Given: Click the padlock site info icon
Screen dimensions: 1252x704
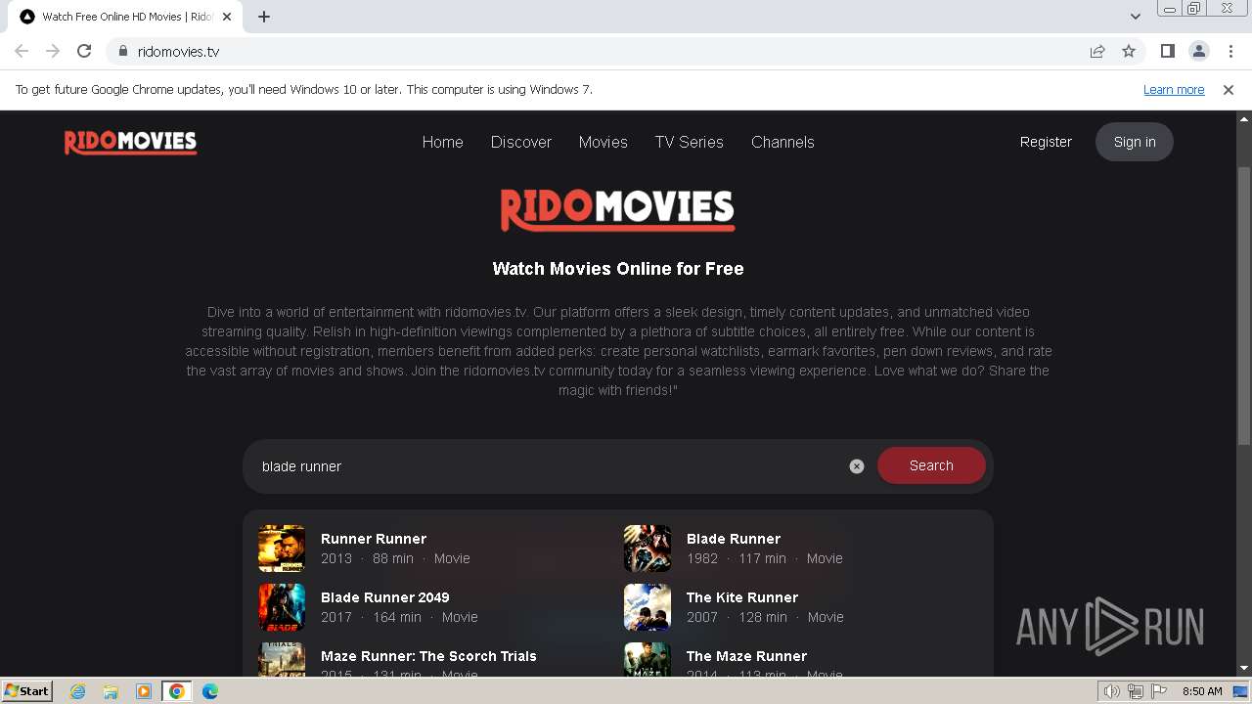Looking at the screenshot, I should (123, 51).
